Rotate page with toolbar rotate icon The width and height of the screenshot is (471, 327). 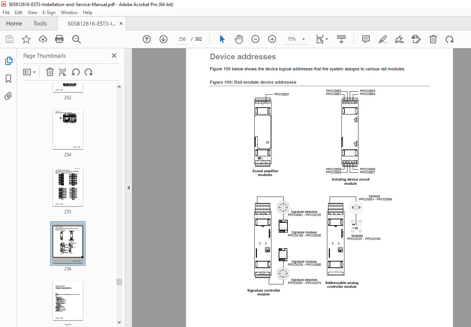coord(450,39)
